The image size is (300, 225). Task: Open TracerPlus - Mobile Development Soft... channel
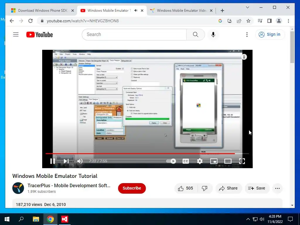tap(69, 185)
